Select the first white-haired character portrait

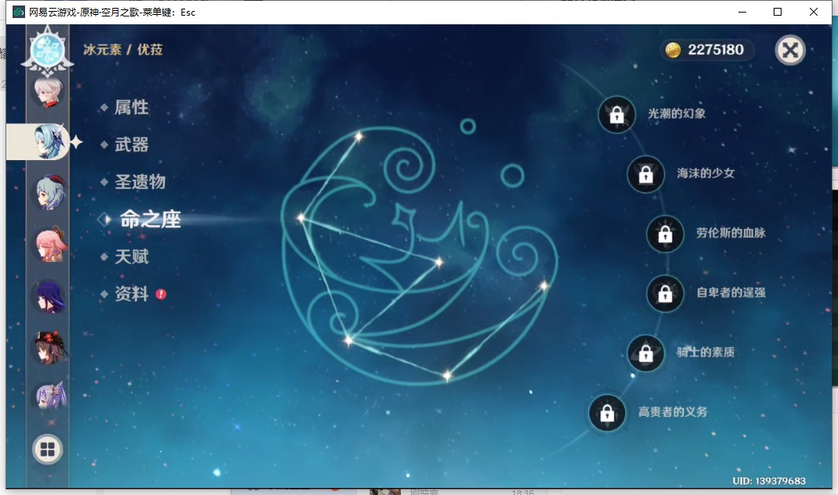48,91
